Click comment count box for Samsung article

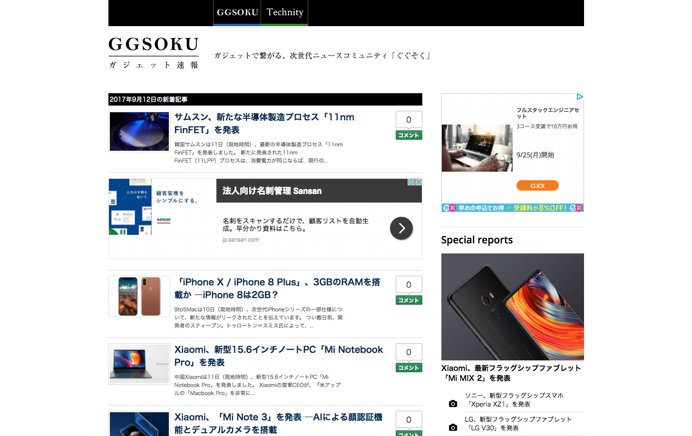coord(409,119)
